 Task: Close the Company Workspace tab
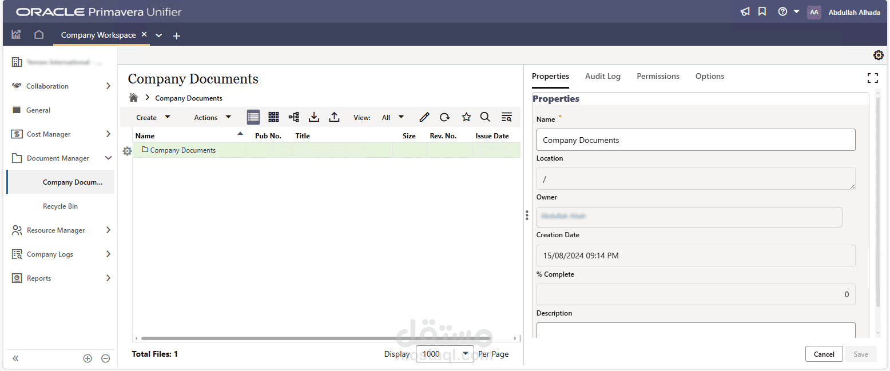[x=144, y=34]
